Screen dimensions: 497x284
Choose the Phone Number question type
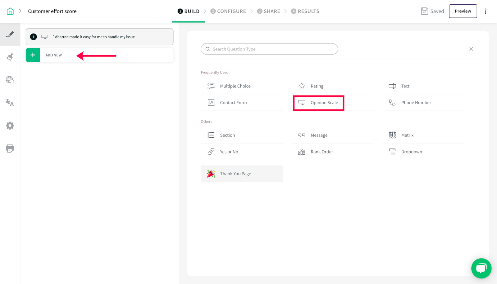423,103
